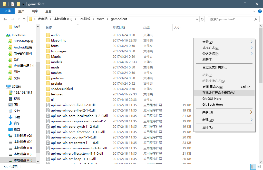This screenshot has height=170, width=263.
Task: Open 视频 library in sidebar
Action: 17,98
